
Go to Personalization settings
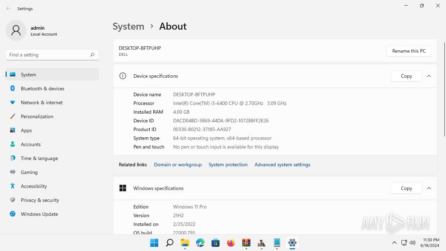pos(52,116)
